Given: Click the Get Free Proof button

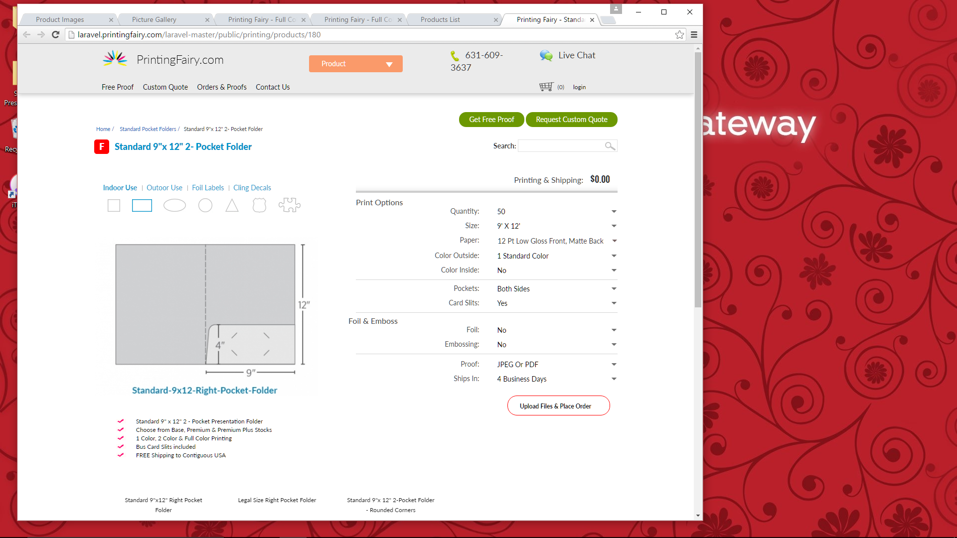Looking at the screenshot, I should [491, 120].
